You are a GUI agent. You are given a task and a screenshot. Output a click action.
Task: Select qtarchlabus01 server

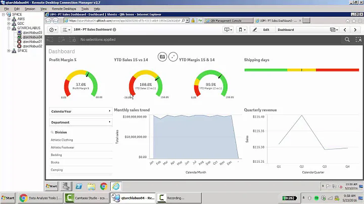pyautogui.click(x=32, y=42)
